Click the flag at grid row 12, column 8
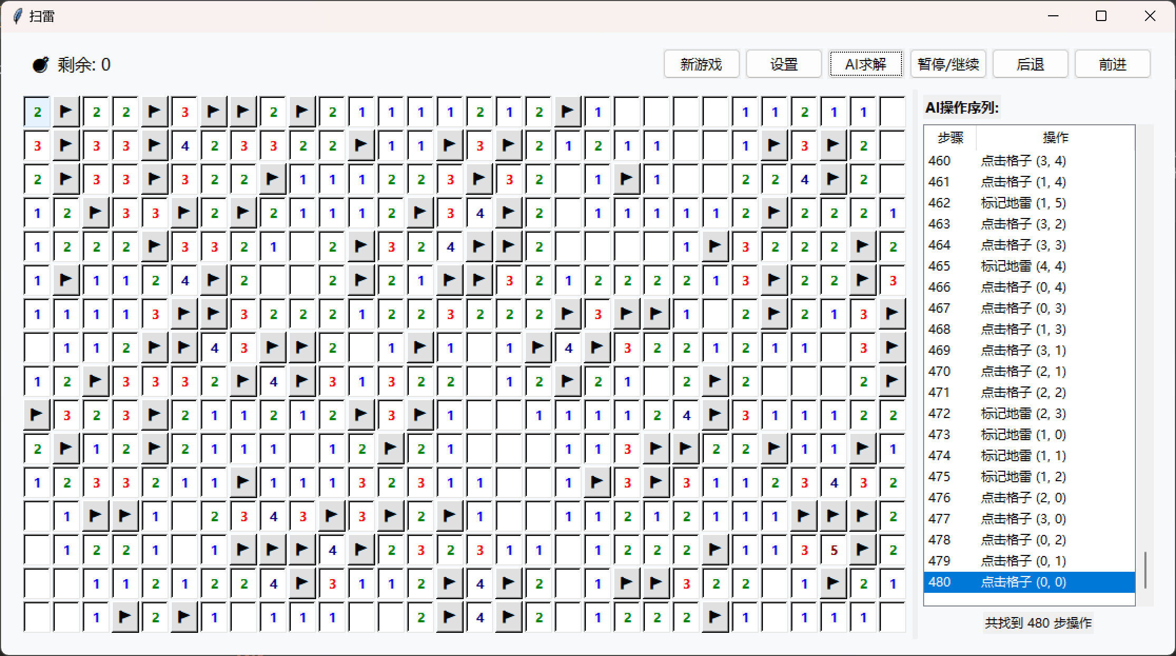1176x656 pixels. 243,482
